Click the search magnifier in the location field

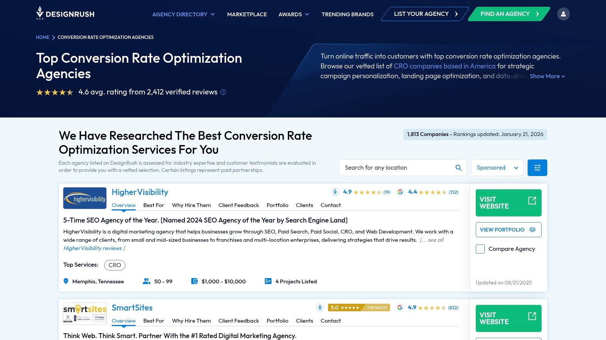(458, 167)
